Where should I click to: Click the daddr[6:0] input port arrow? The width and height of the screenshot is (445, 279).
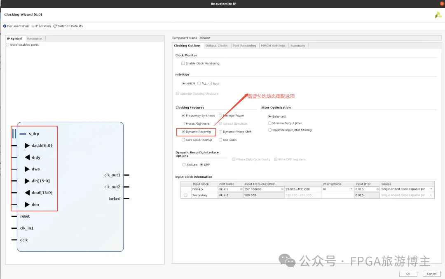(27, 145)
